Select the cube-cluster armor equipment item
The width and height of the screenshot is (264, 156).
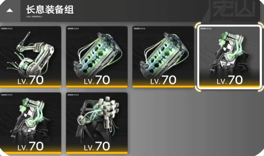(97, 123)
